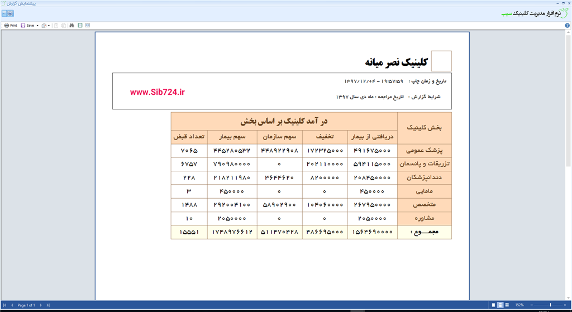Click the window title پیشنمایش گزارش

click(21, 3)
